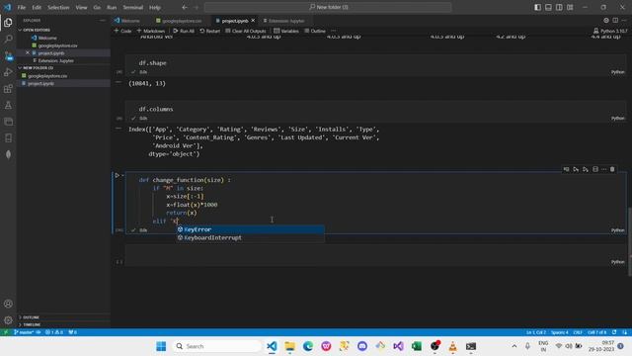Open File Explorer from taskbar

click(289, 346)
